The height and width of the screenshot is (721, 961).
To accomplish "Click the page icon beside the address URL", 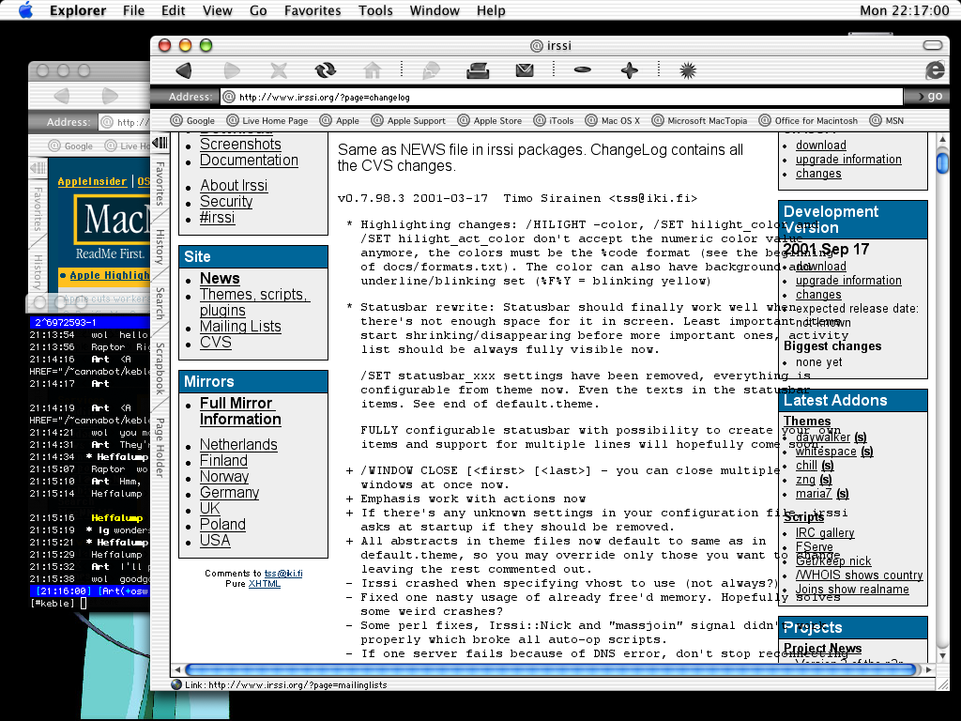I will tap(229, 97).
